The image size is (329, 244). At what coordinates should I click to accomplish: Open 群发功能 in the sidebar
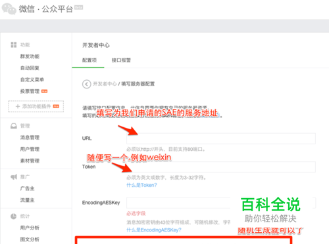[30, 56]
